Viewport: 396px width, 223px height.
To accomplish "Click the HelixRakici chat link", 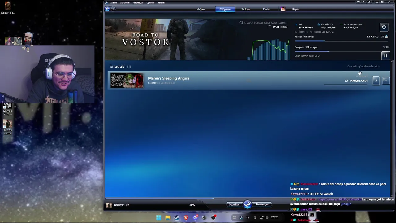I will [340, 199].
